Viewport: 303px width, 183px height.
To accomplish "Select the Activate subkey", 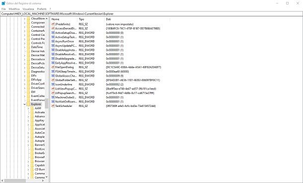I will (x=40, y=112).
